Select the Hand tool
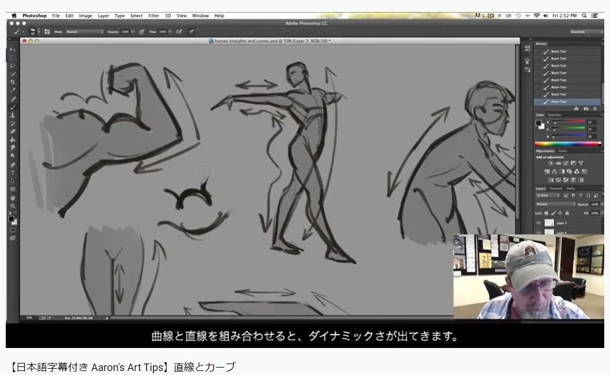Image resolution: width=610 pixels, height=375 pixels. [13, 198]
